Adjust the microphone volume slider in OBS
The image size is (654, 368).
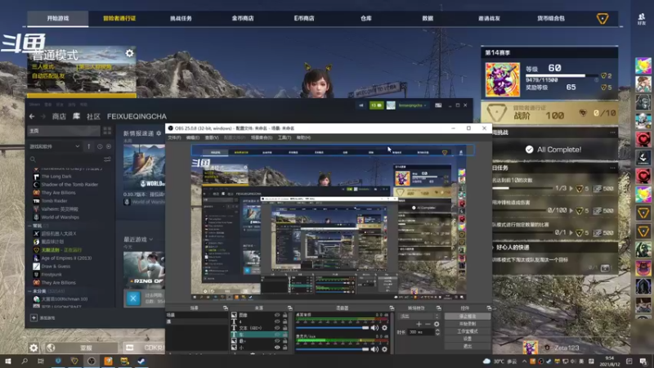coord(333,349)
